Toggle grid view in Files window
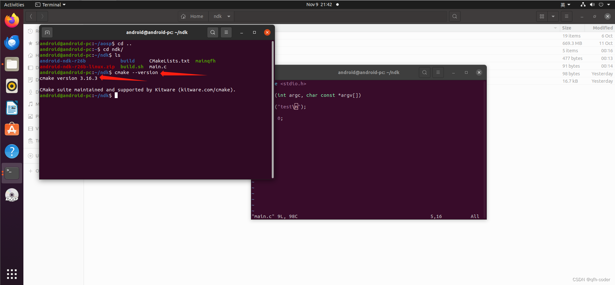The width and height of the screenshot is (615, 285). point(542,16)
